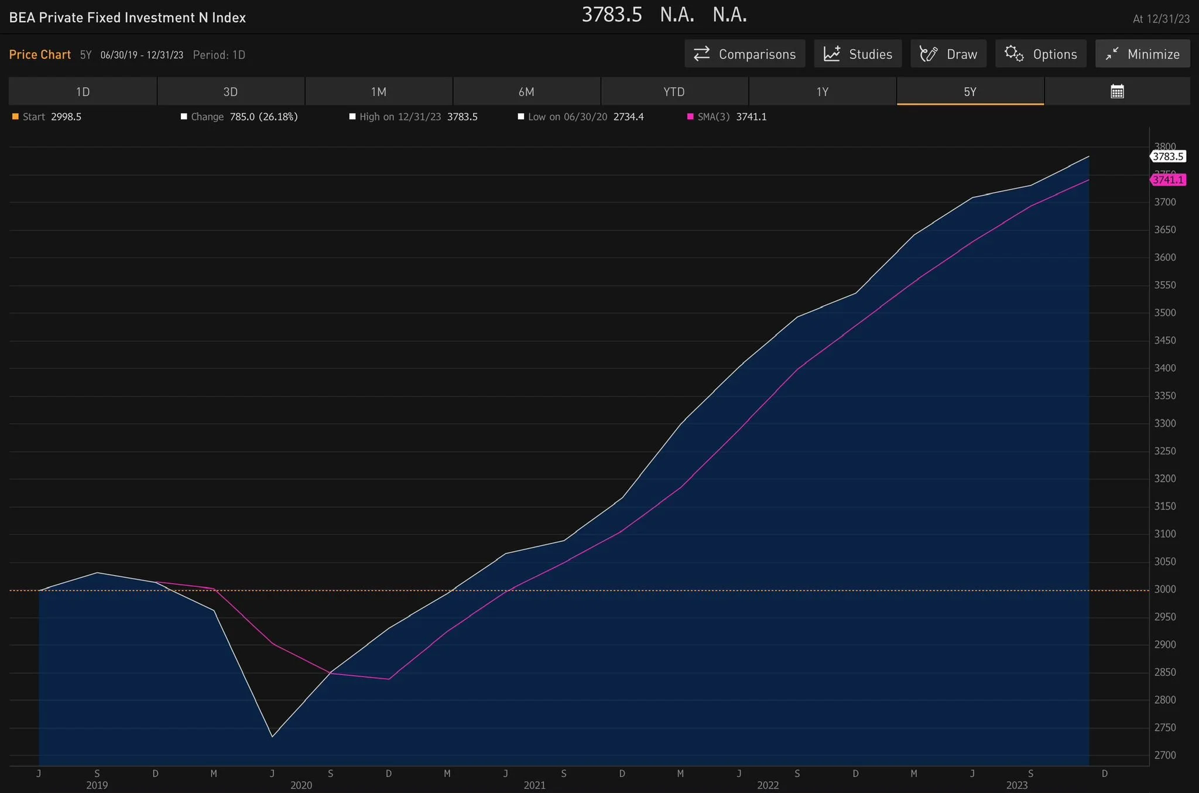Click the Price Chart label
1199x793 pixels.
[x=40, y=54]
